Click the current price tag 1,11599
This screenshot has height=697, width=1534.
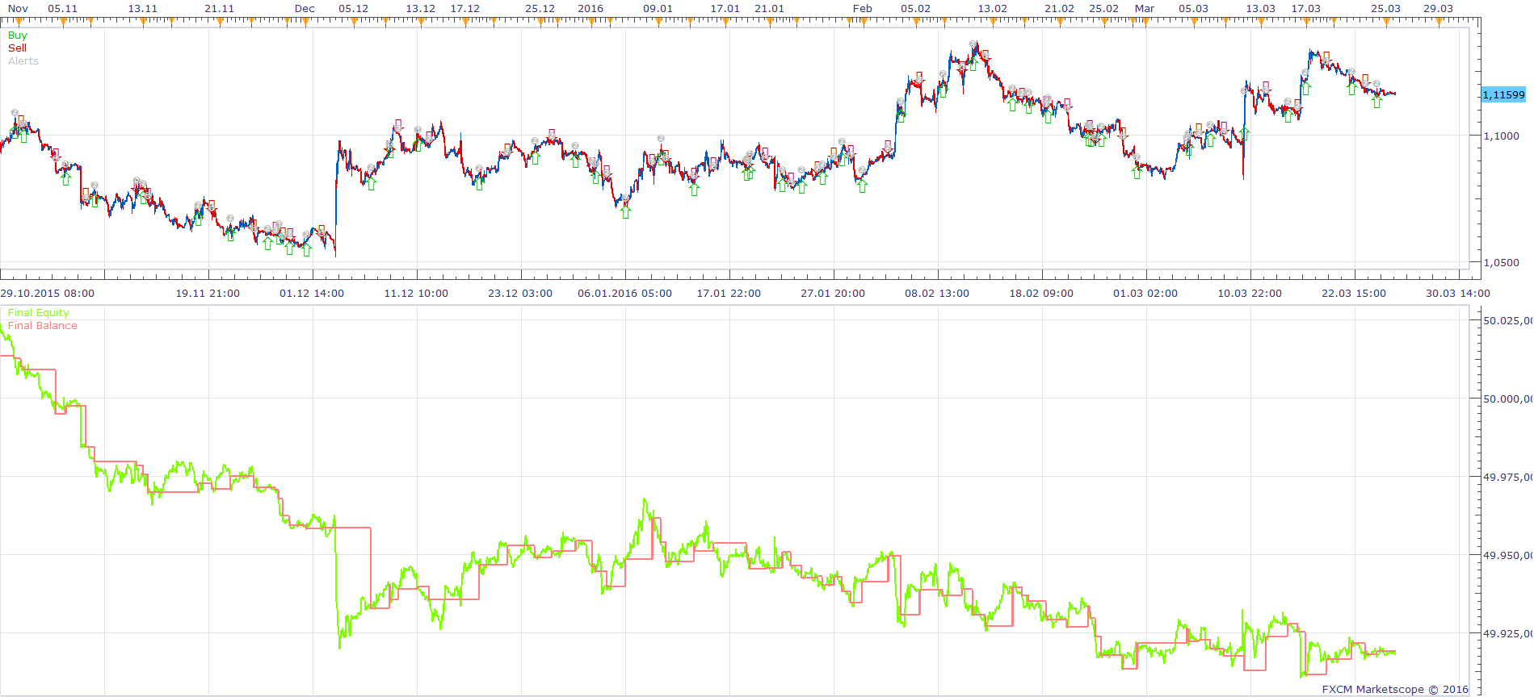[x=1503, y=94]
